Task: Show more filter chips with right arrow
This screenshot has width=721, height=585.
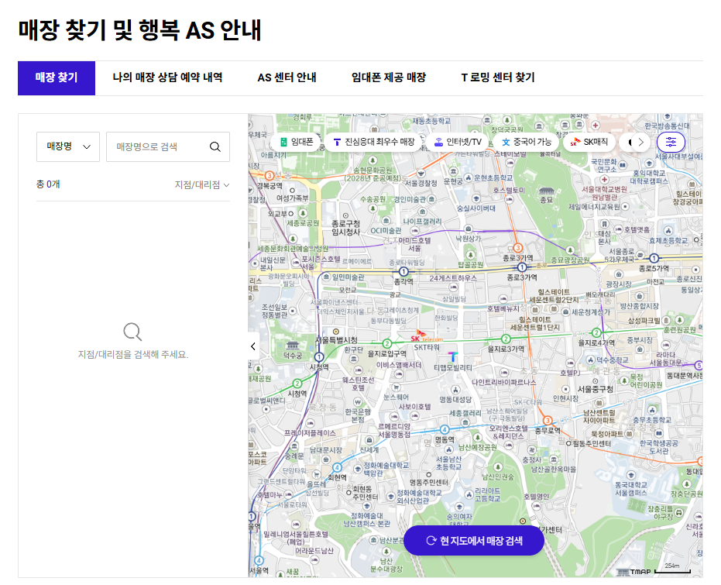Action: pos(640,142)
